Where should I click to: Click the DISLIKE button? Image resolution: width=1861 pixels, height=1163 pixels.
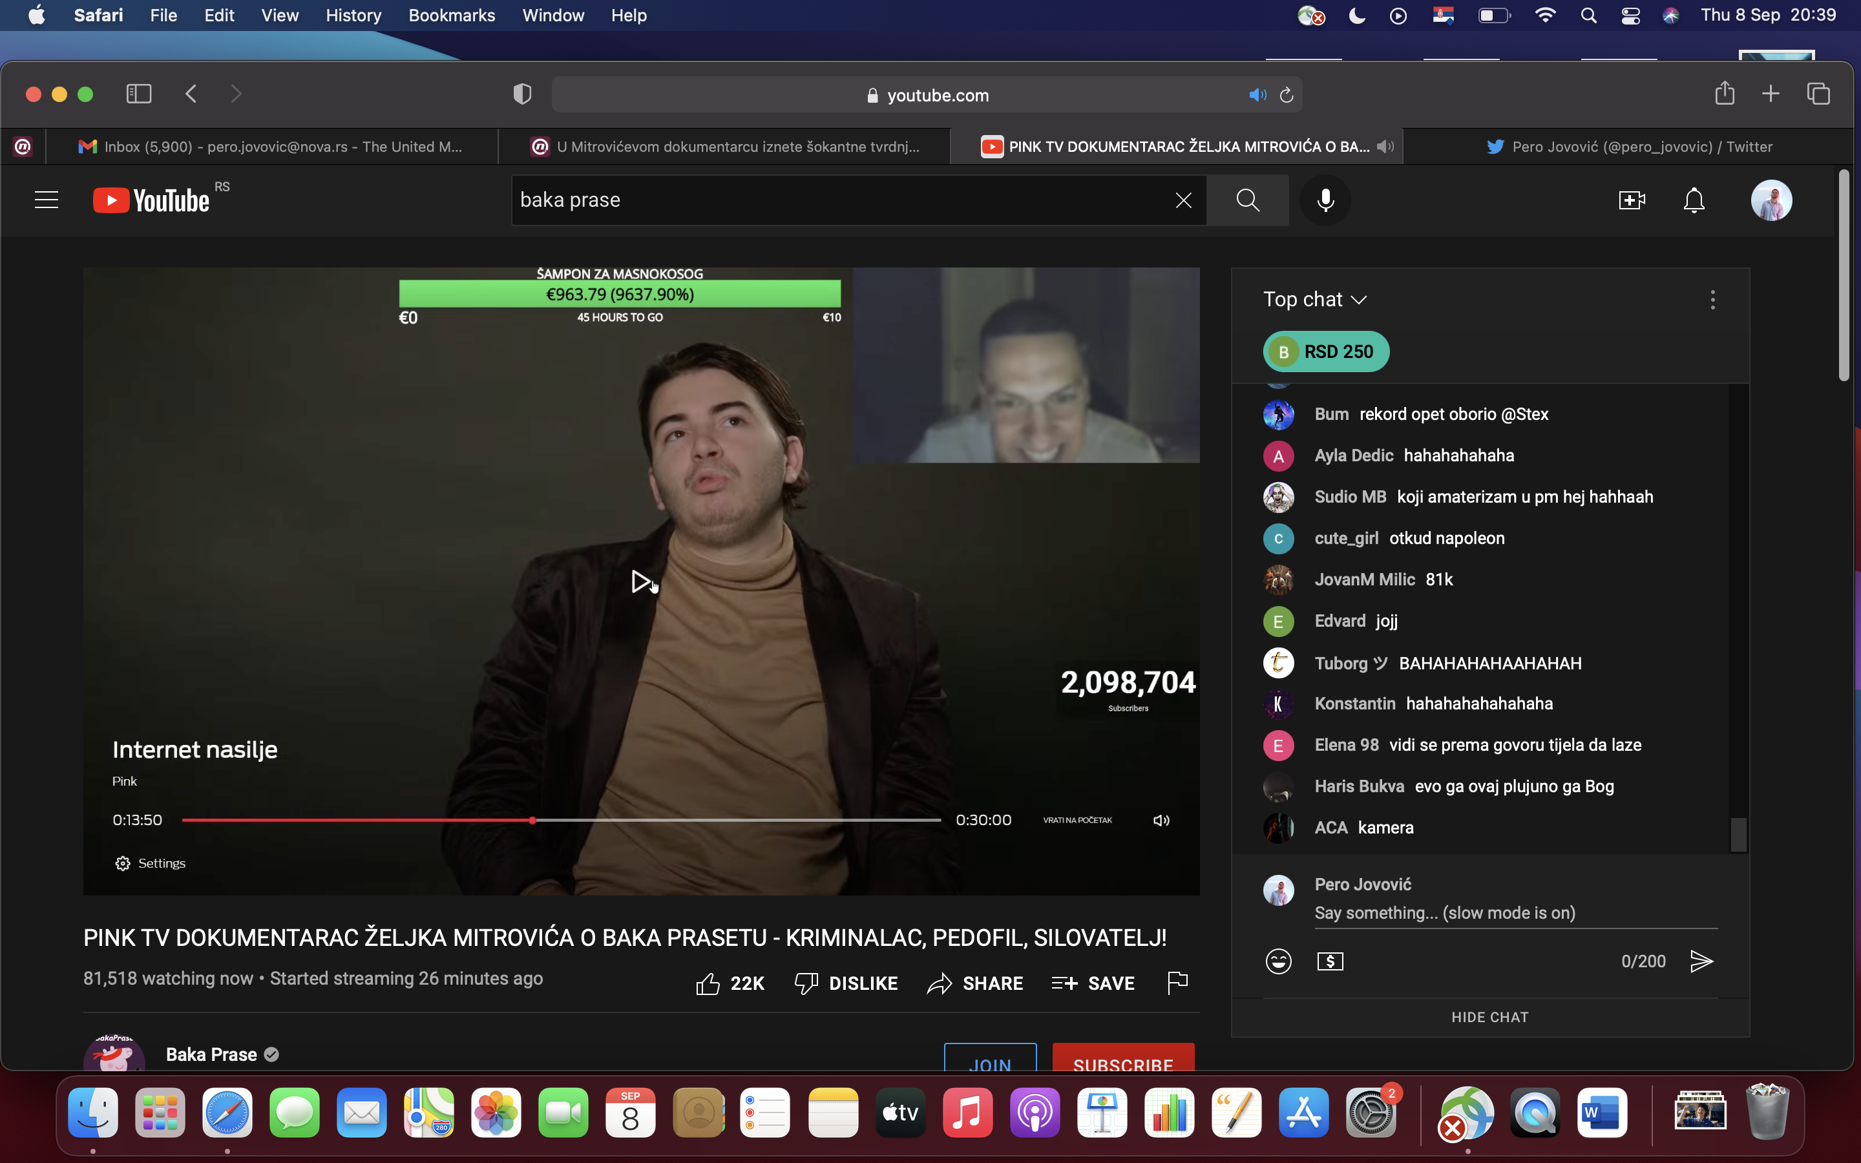[x=846, y=983]
